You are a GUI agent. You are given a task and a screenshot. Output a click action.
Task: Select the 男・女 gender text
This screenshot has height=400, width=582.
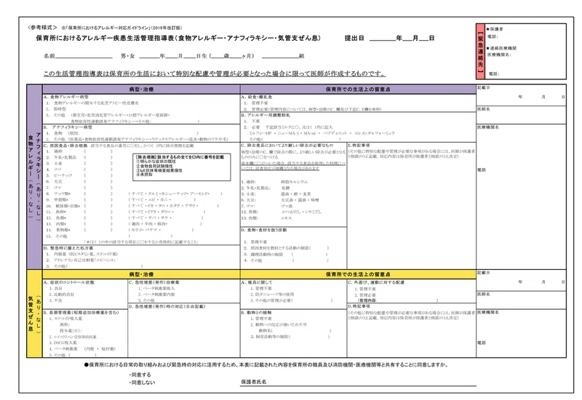tap(127, 56)
